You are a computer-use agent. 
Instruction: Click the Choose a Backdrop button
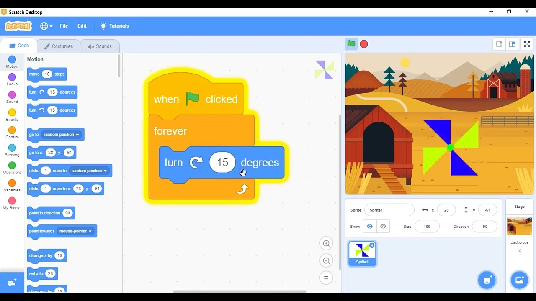click(x=519, y=280)
